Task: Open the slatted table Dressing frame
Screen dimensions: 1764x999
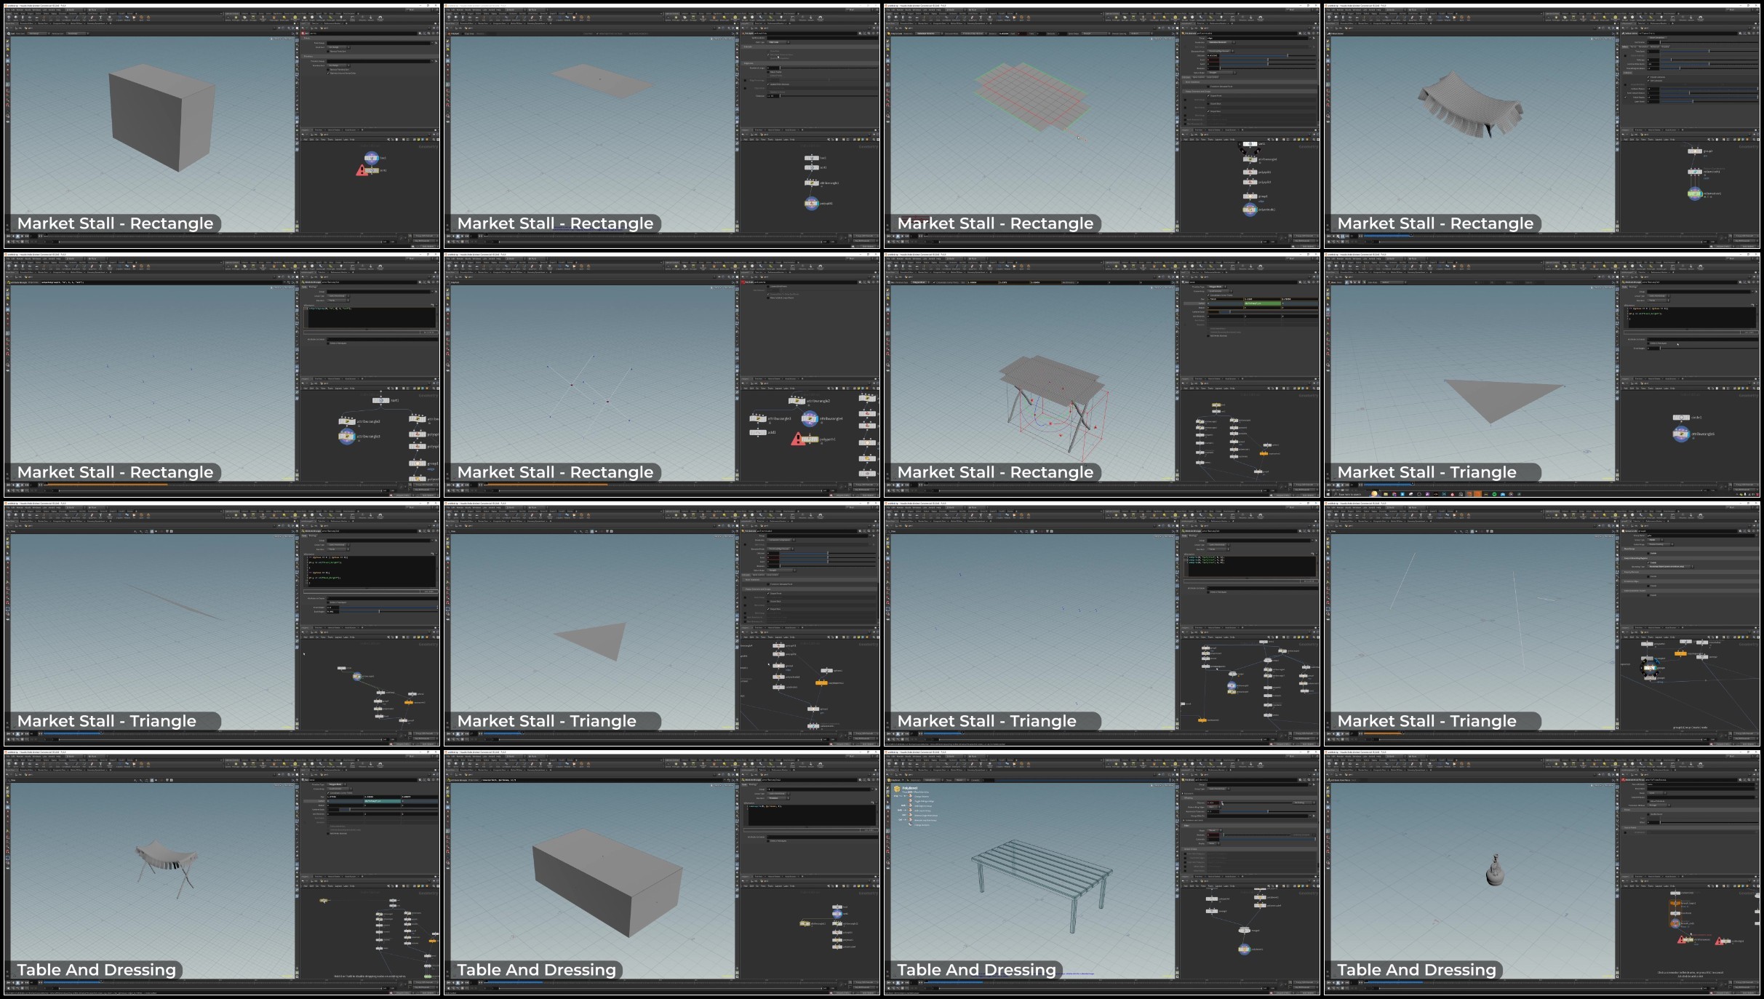Action: 1102,872
